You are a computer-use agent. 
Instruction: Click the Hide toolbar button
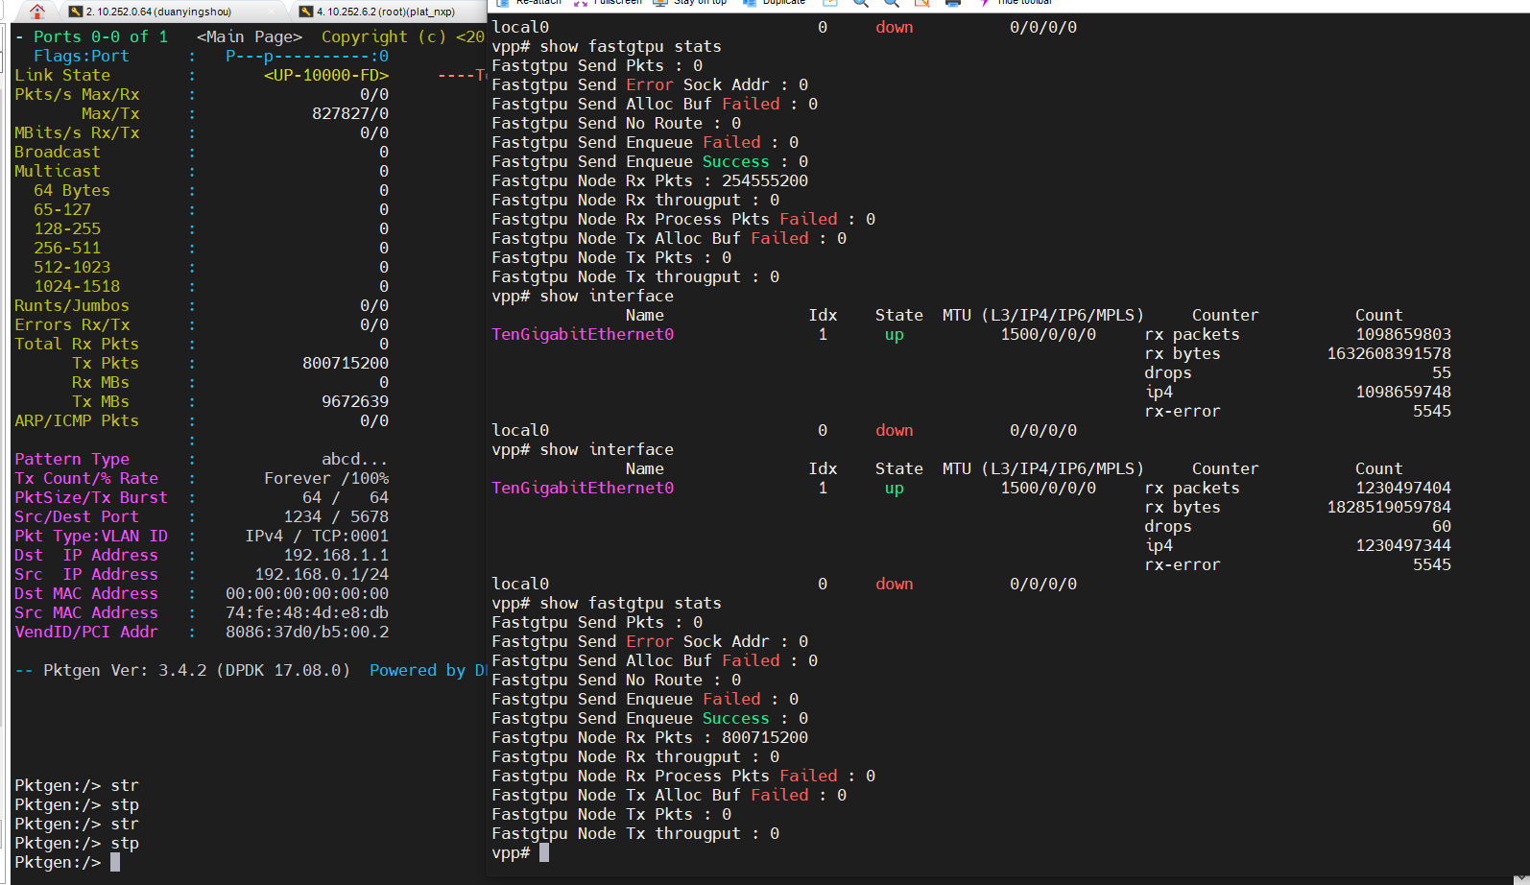pyautogui.click(x=1016, y=3)
